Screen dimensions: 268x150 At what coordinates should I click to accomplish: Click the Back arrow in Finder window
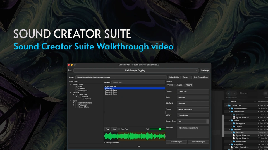[229, 93]
